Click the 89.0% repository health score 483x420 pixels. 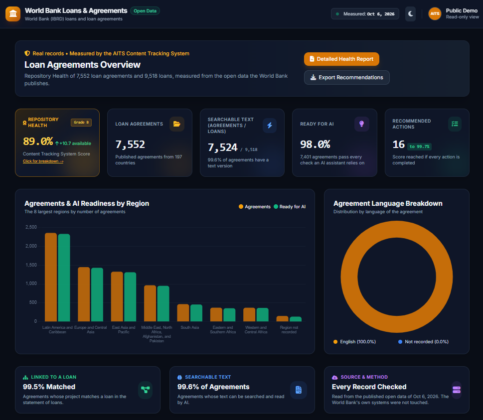(38, 141)
